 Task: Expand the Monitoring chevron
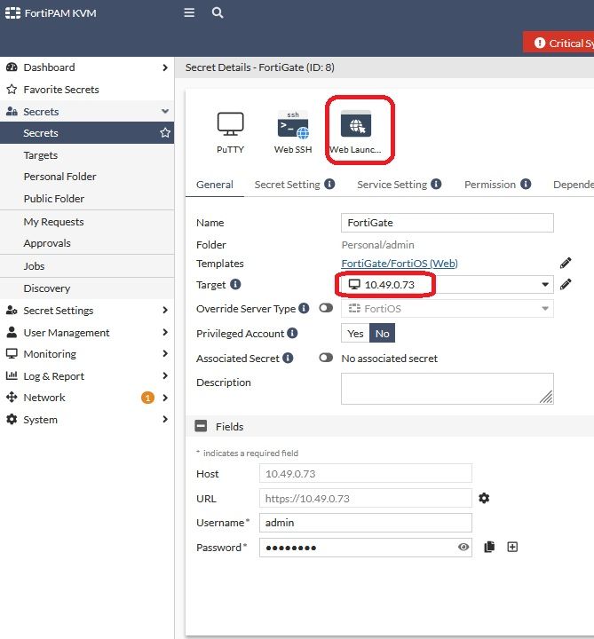coord(165,353)
